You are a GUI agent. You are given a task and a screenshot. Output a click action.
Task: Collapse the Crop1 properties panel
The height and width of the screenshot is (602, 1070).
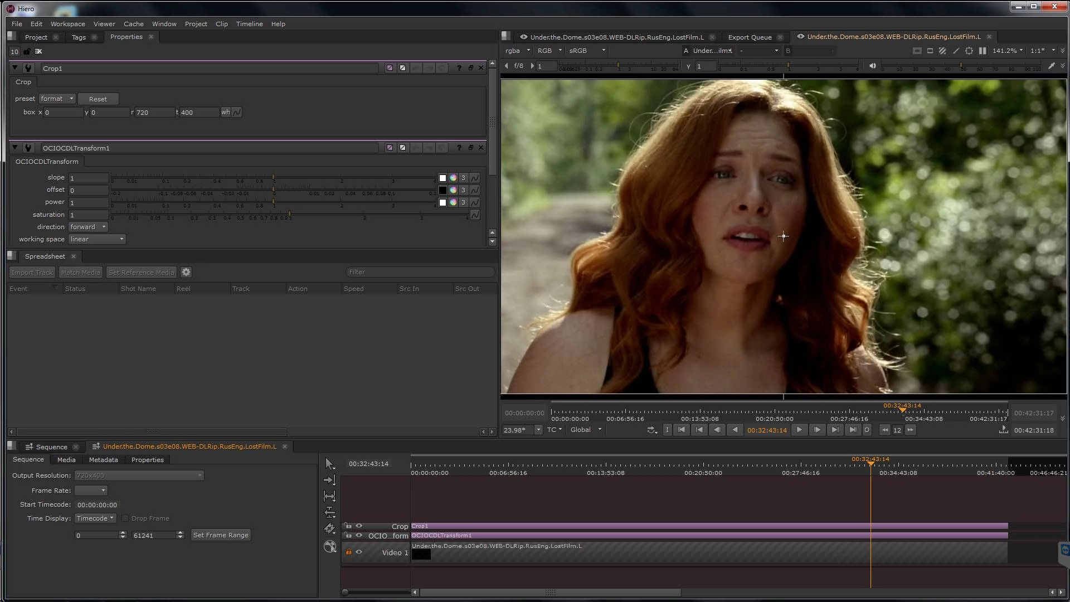pyautogui.click(x=15, y=68)
